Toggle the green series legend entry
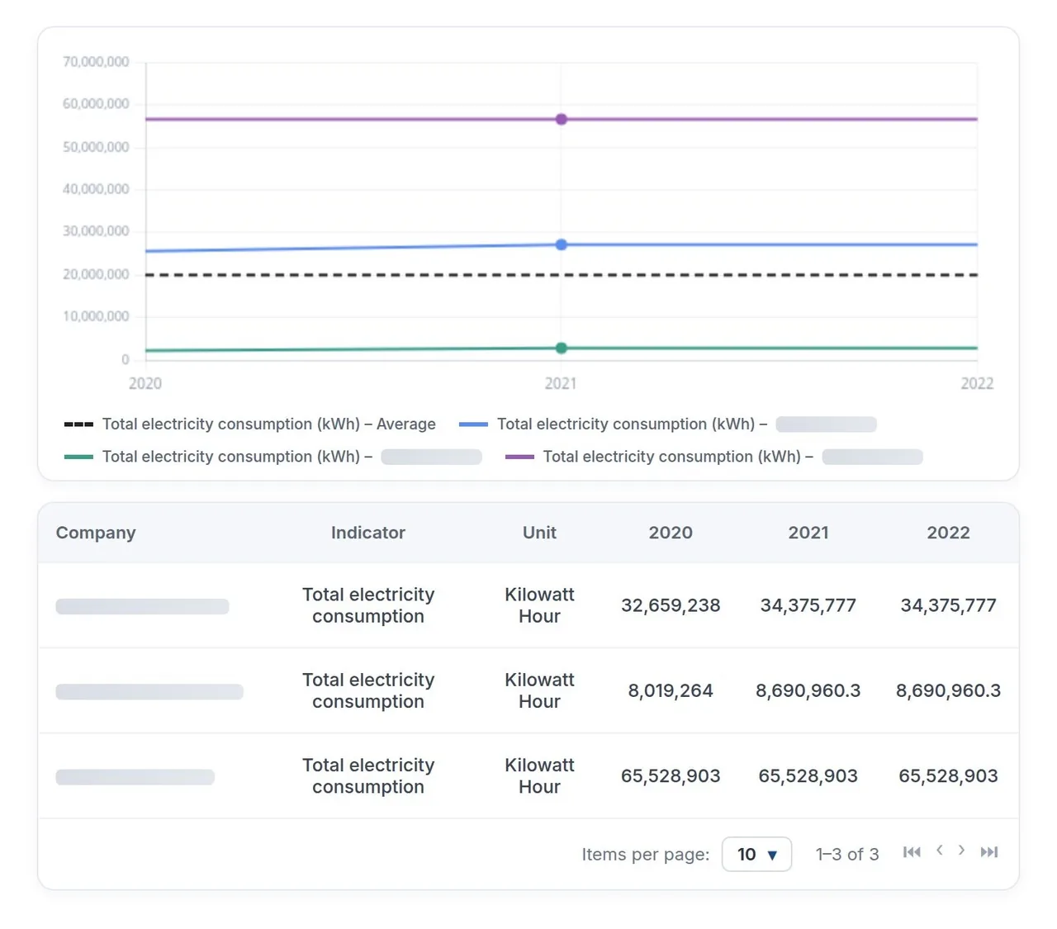Screen dimensions: 1057x929 point(273,457)
